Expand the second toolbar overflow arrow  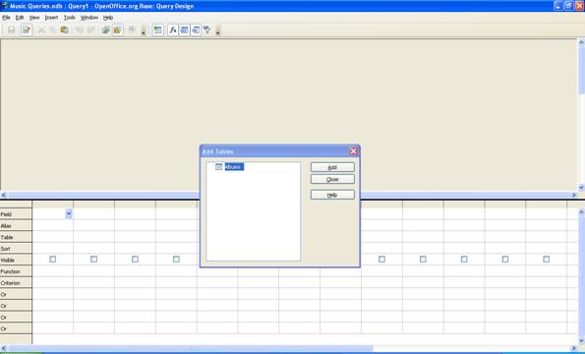[x=218, y=30]
